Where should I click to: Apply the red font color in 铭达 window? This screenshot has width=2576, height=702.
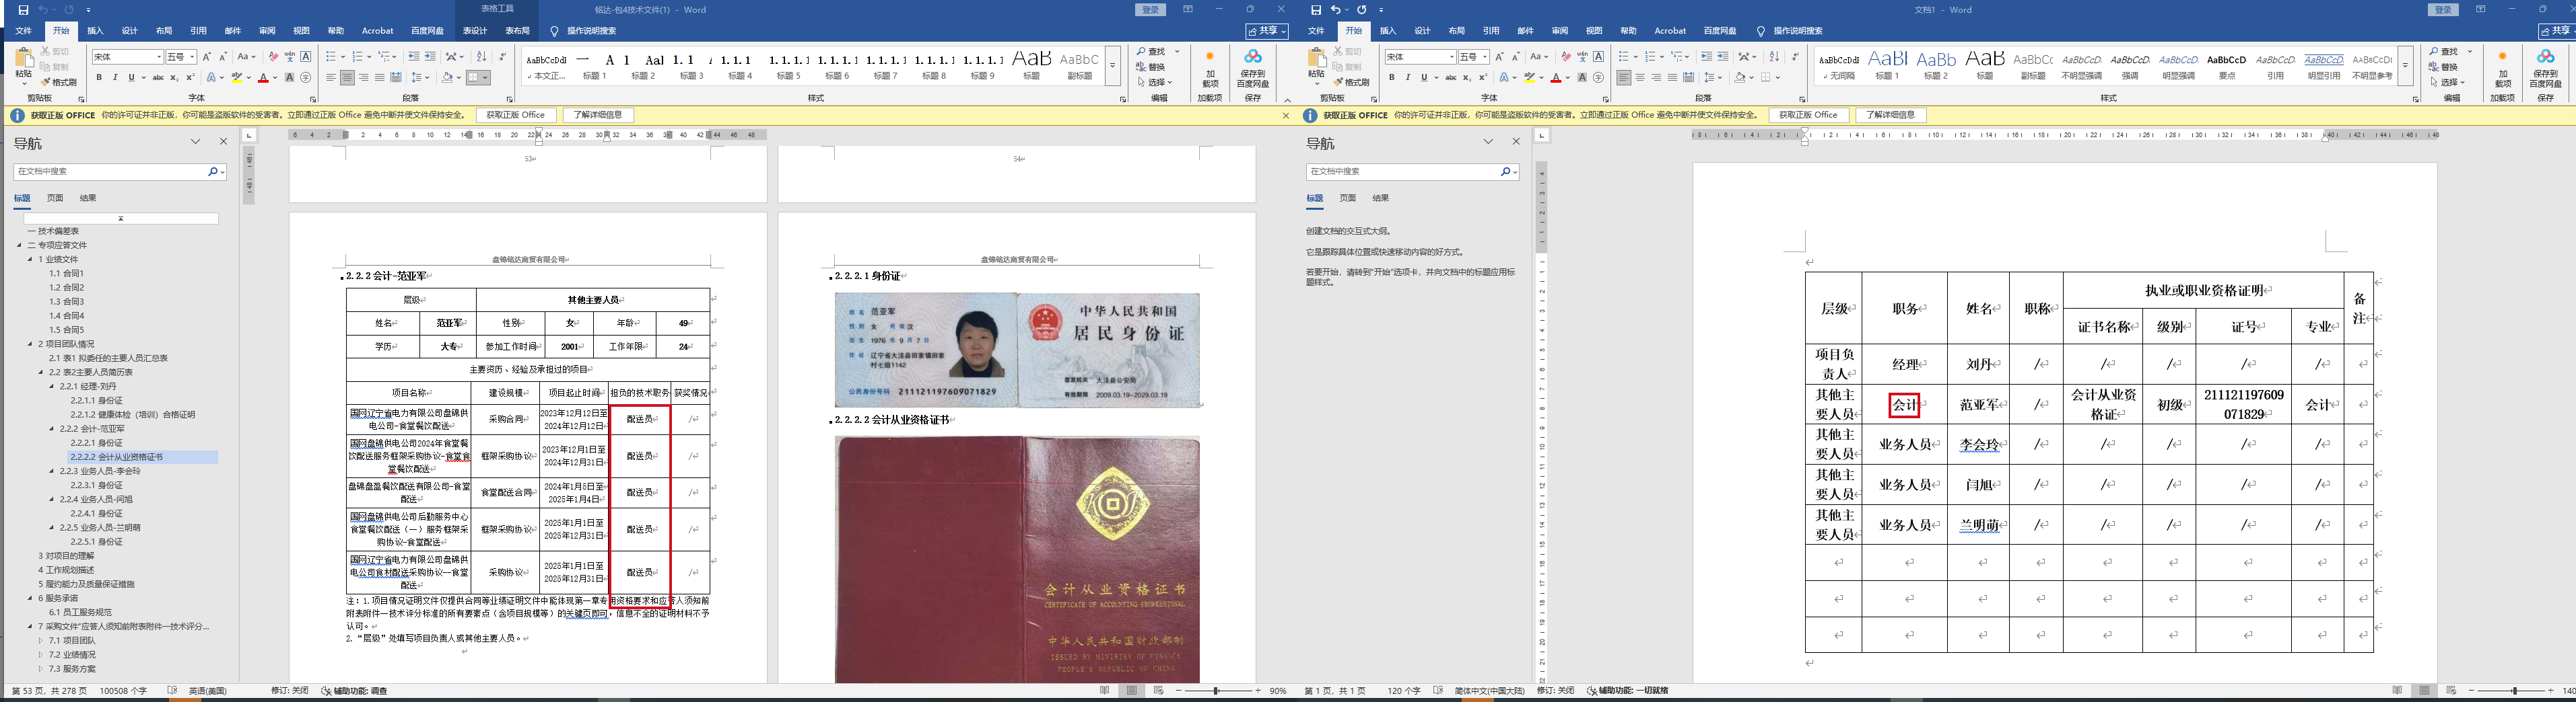[x=263, y=78]
